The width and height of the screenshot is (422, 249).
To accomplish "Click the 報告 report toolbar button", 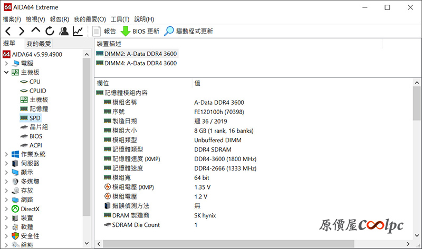I will pos(104,31).
